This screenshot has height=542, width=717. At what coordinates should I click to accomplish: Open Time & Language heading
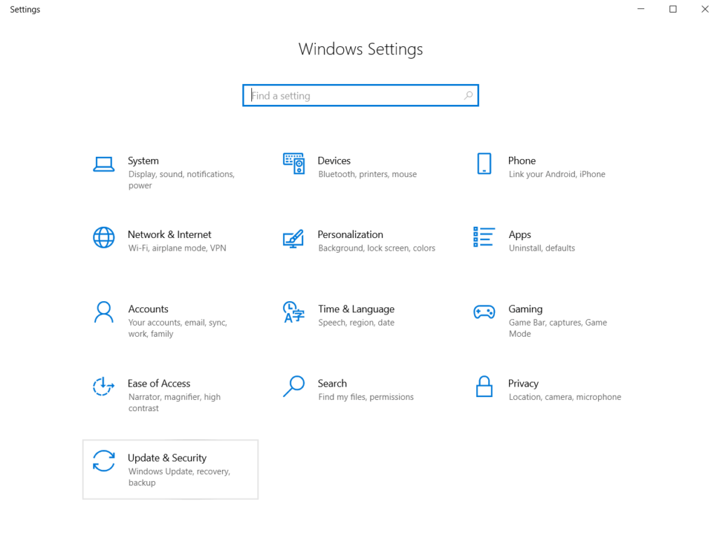[356, 310]
